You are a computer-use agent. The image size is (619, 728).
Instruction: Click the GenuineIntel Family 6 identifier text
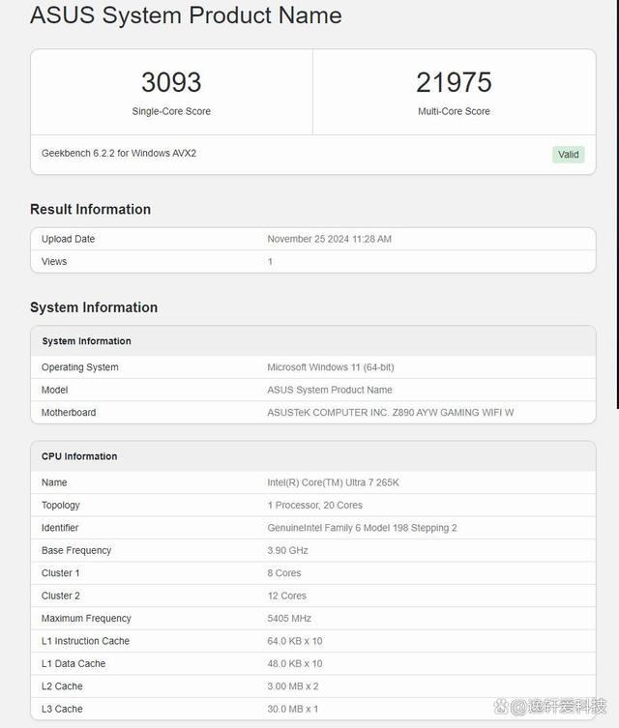(x=362, y=528)
